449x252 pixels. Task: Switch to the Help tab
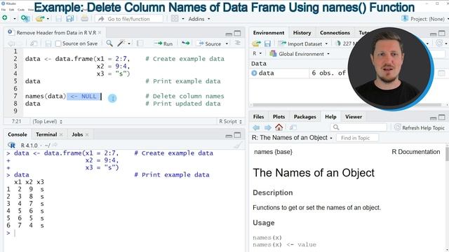point(330,117)
